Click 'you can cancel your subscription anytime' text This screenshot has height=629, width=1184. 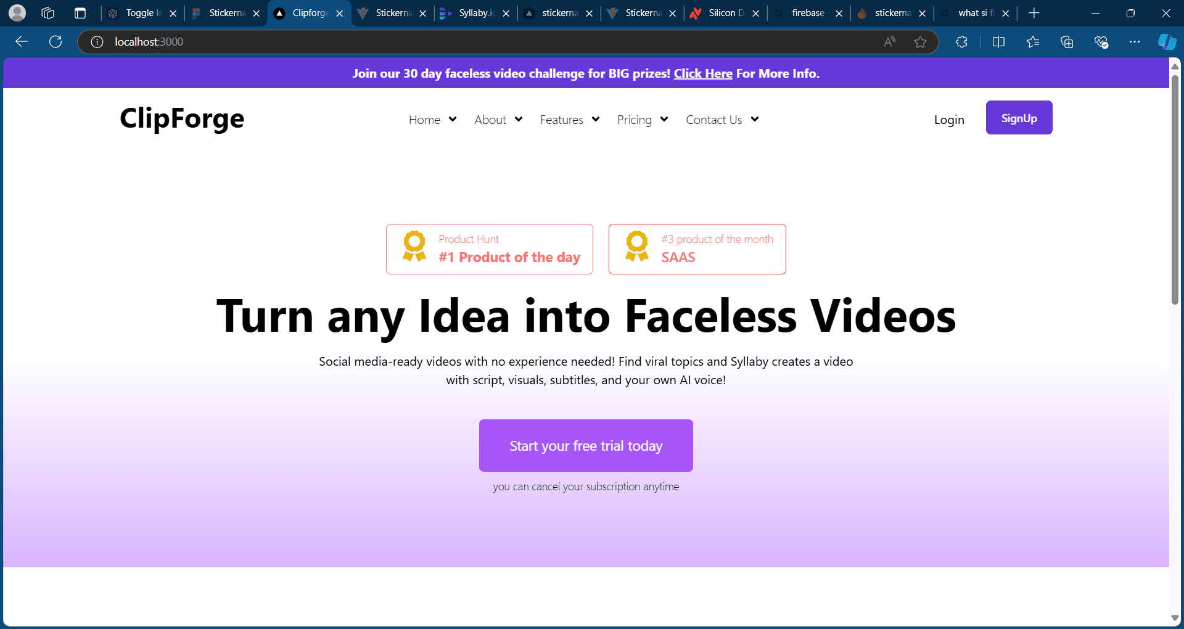point(586,487)
